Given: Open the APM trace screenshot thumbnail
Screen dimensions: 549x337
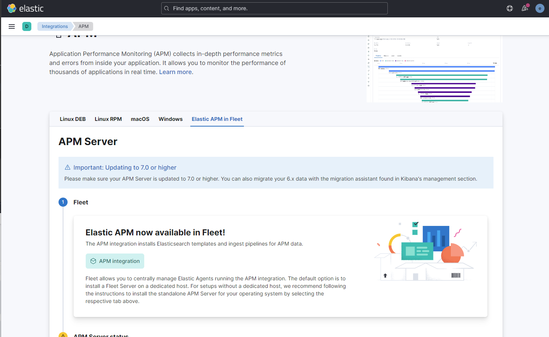Looking at the screenshot, I should (x=434, y=69).
